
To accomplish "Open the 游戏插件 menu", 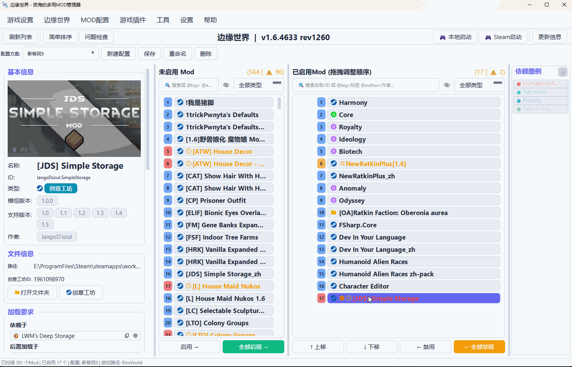I will tap(132, 20).
